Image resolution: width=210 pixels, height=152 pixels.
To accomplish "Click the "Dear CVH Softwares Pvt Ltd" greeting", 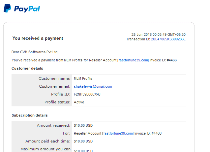I will [x=35, y=52].
